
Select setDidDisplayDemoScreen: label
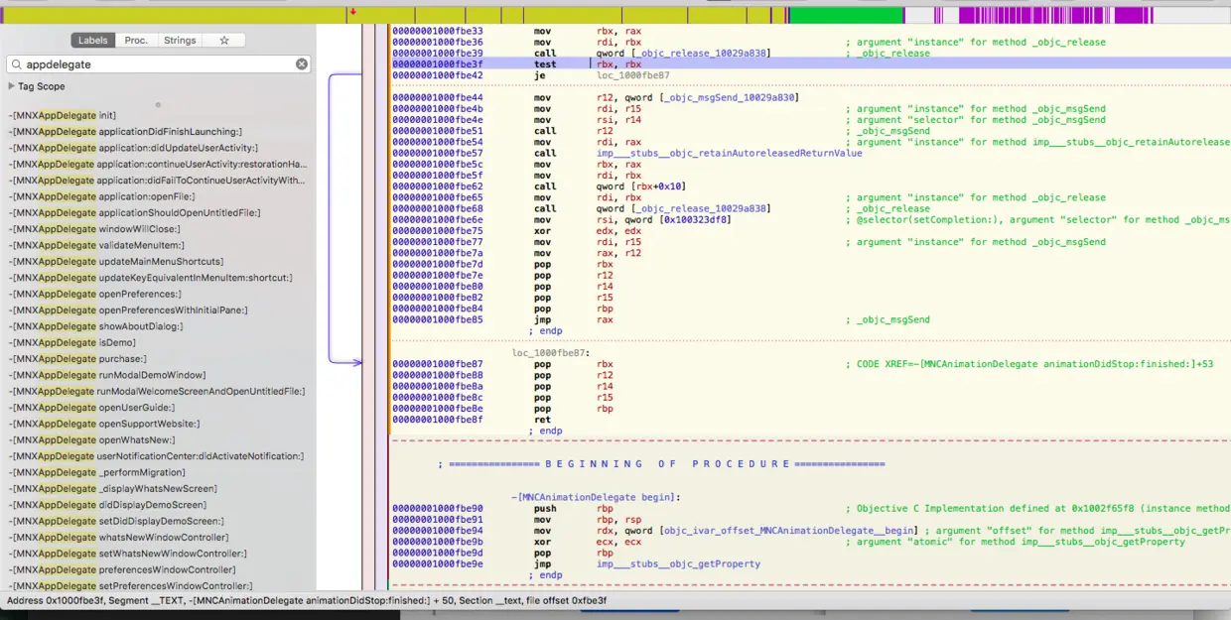click(116, 521)
